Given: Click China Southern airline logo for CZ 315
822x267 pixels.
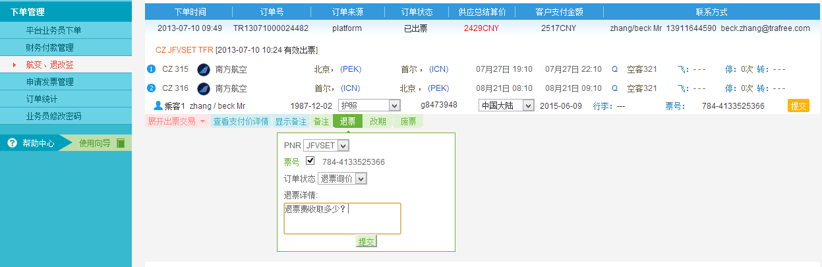Looking at the screenshot, I should coord(203,69).
